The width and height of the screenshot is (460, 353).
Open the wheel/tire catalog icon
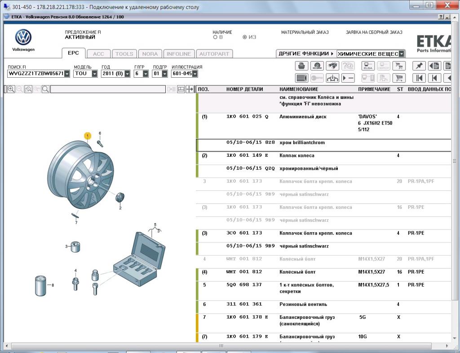317,66
